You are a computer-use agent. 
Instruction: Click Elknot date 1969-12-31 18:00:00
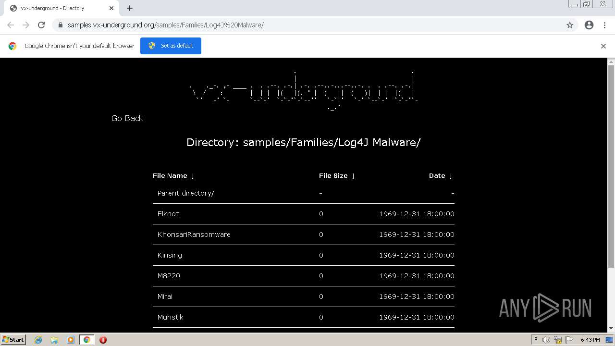click(x=417, y=214)
